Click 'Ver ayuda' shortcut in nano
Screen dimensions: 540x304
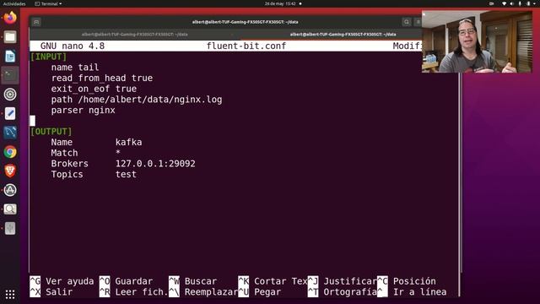pos(62,281)
